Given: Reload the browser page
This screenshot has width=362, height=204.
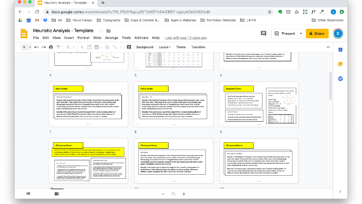Looking at the screenshot, I should [37, 12].
